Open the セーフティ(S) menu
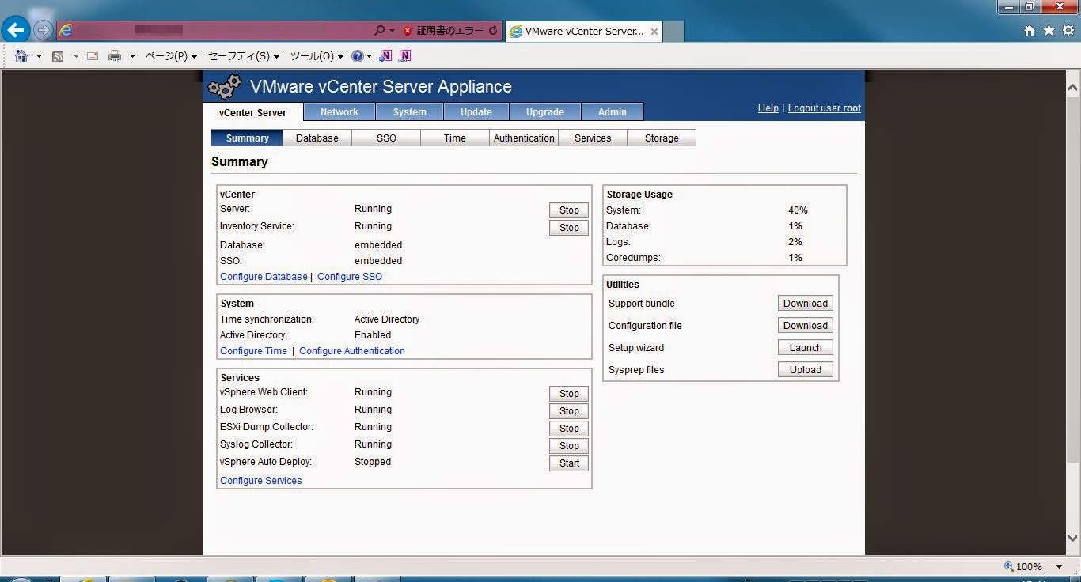 [244, 56]
